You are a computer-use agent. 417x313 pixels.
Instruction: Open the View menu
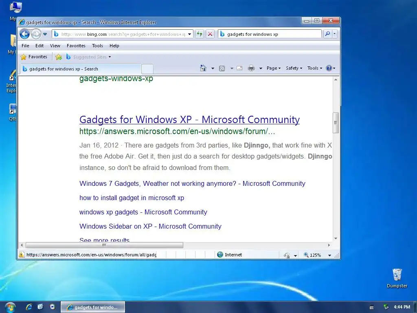pyautogui.click(x=55, y=46)
